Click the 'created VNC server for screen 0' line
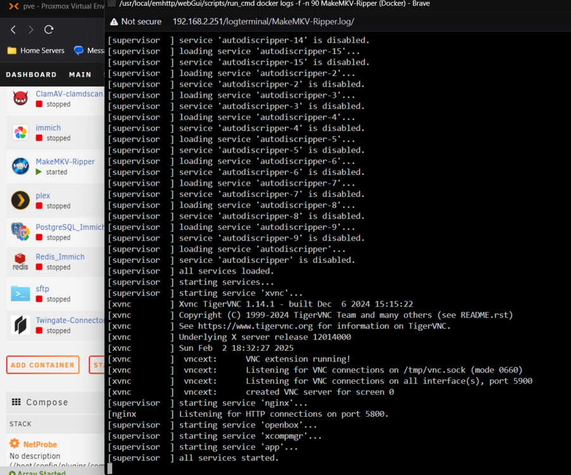The image size is (571, 475). pos(320,392)
